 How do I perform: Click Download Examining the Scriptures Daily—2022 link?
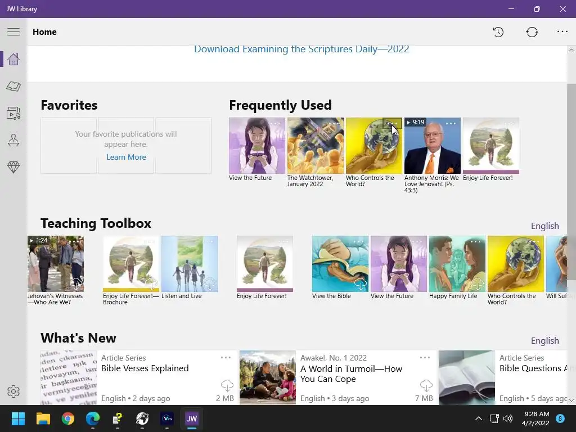point(301,49)
